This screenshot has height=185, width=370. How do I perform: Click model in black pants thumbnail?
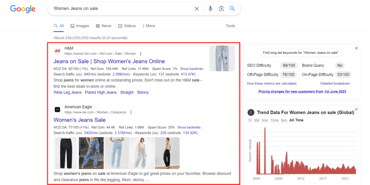[167, 153]
